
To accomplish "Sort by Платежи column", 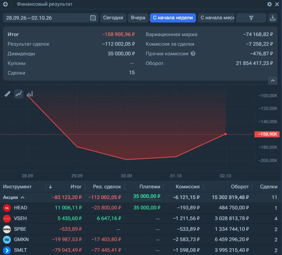I will click(150, 187).
